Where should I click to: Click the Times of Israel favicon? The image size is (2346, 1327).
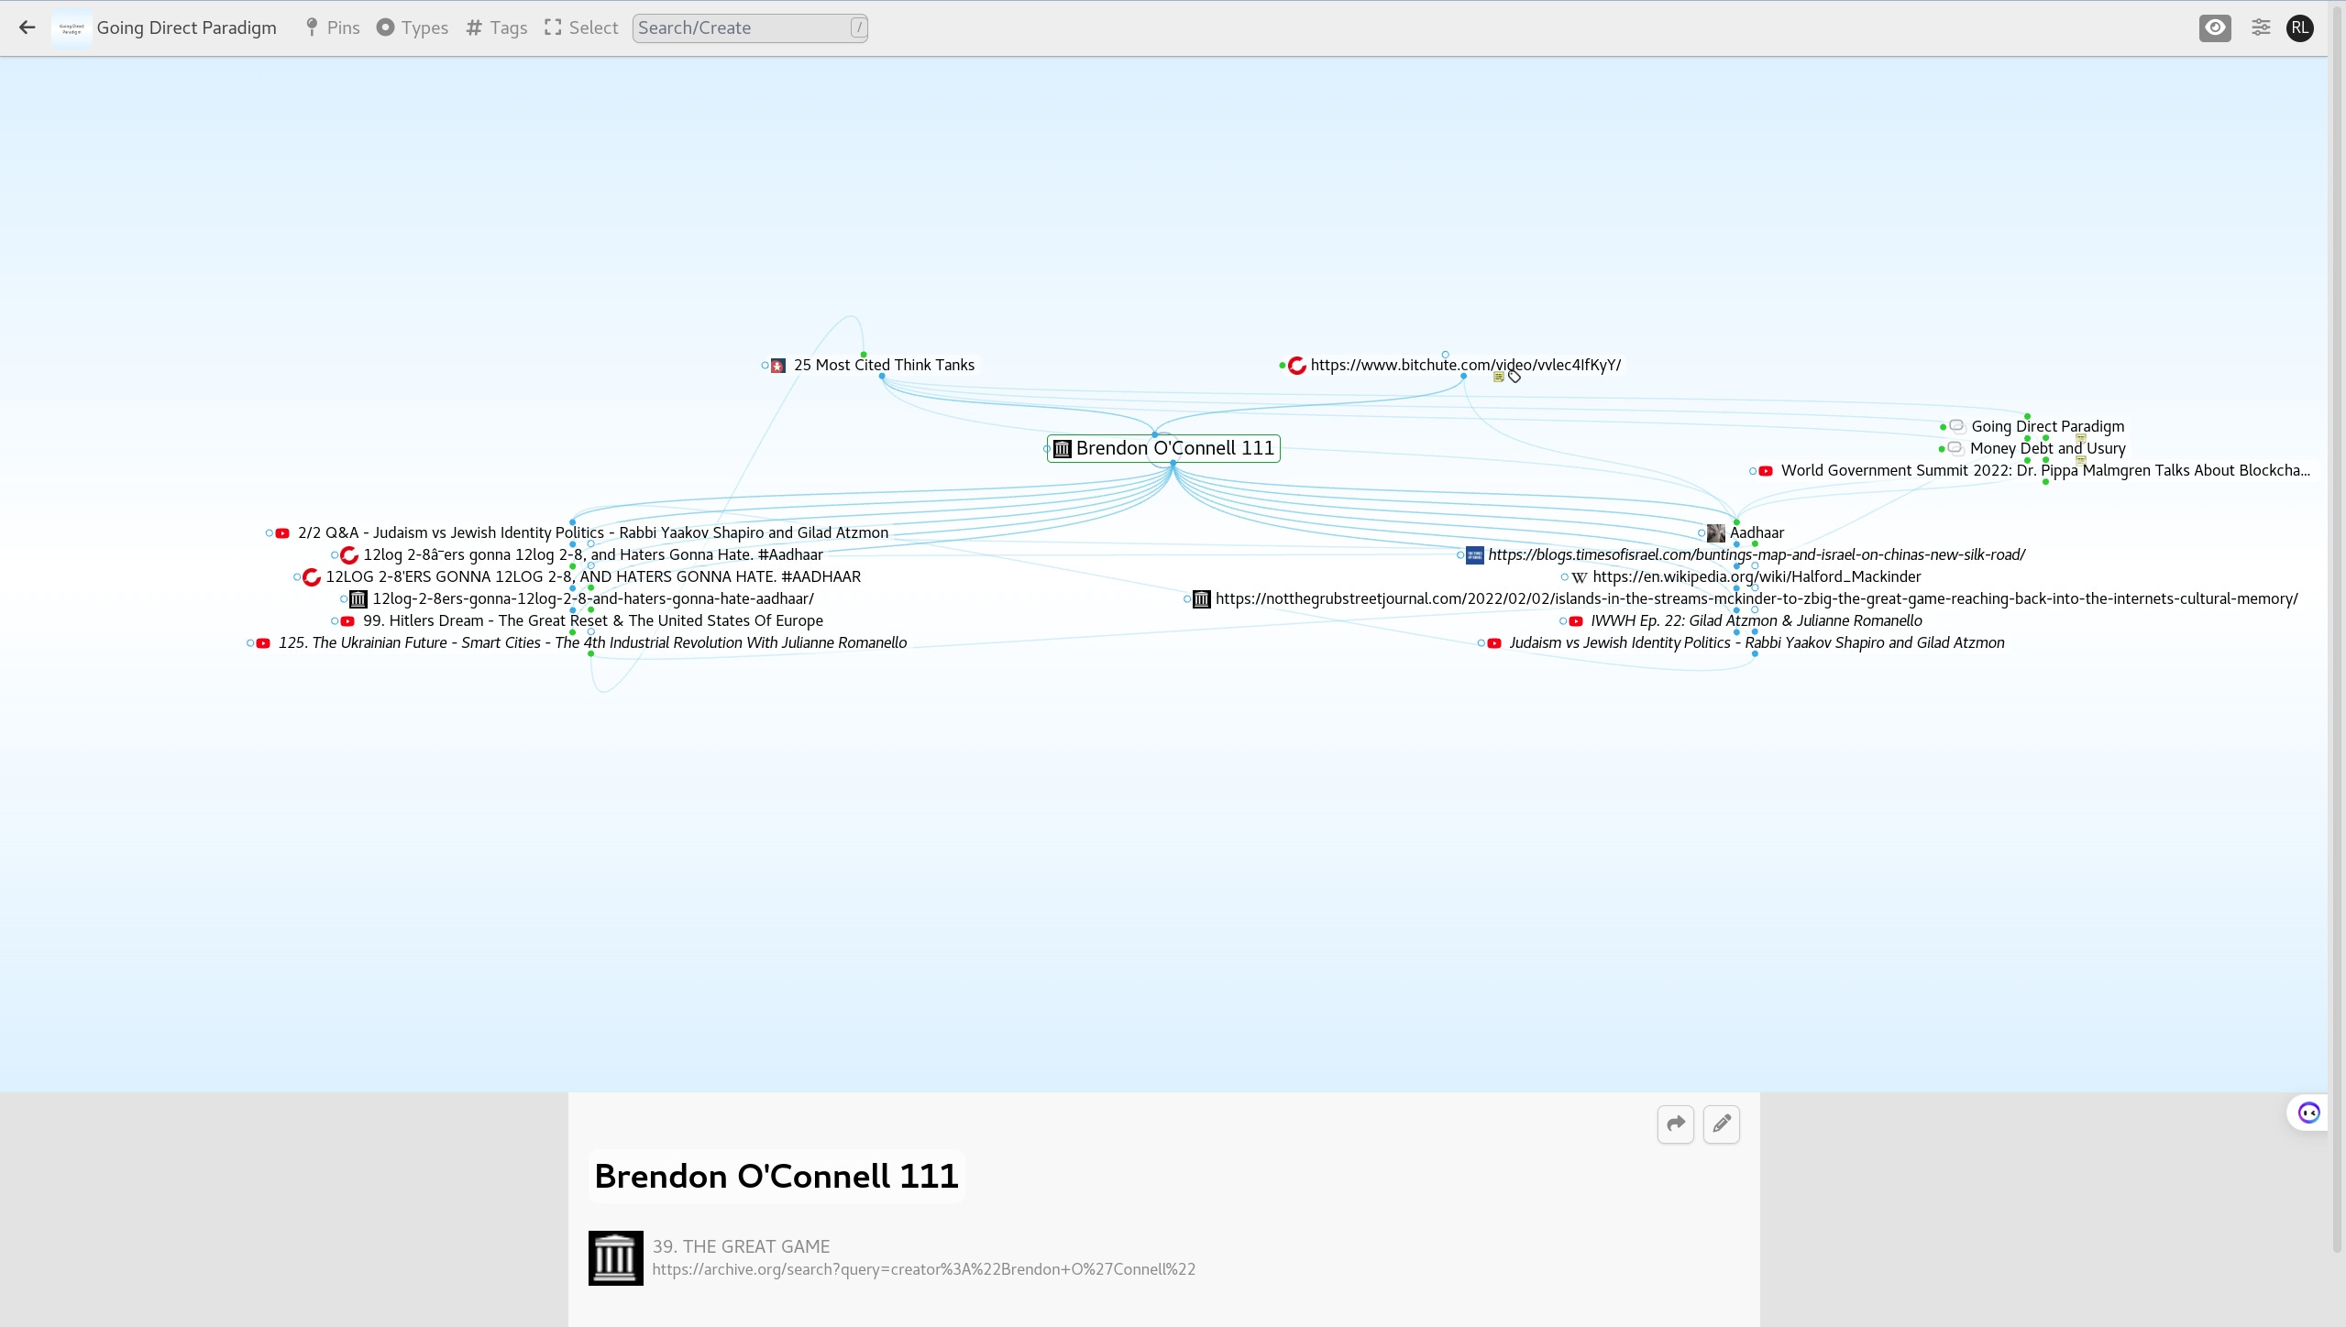(1474, 555)
